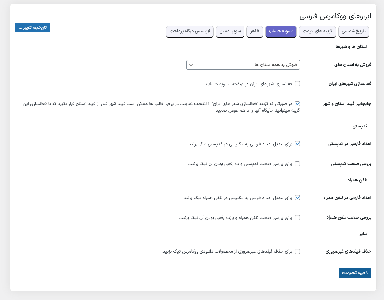Enable postal code ten-digit validation checkbox
This screenshot has width=384, height=300.
(x=297, y=164)
